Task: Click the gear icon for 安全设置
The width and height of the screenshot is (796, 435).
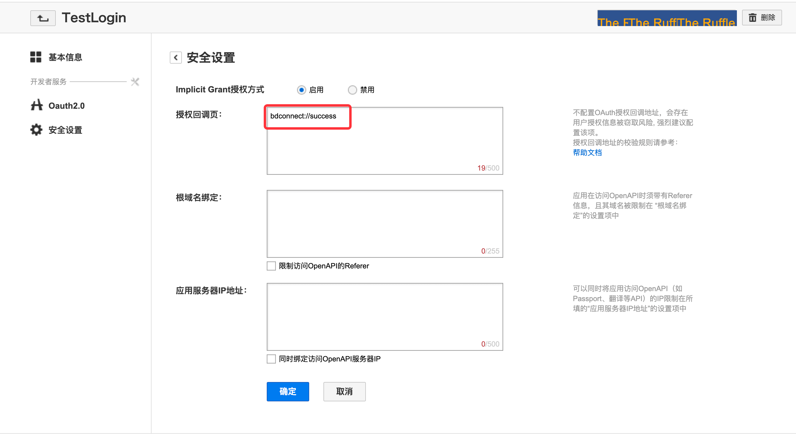Action: point(36,130)
